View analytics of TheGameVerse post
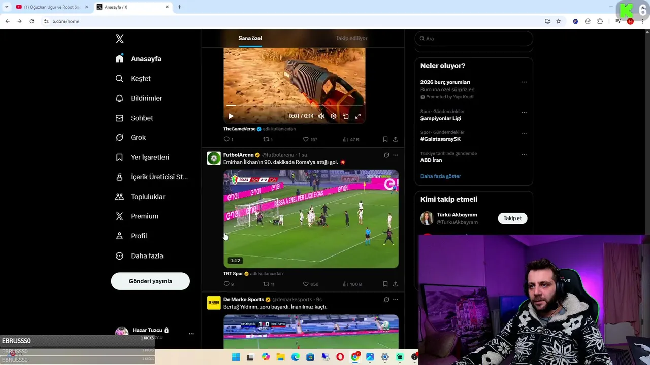Image resolution: width=650 pixels, height=365 pixels. tap(351, 139)
